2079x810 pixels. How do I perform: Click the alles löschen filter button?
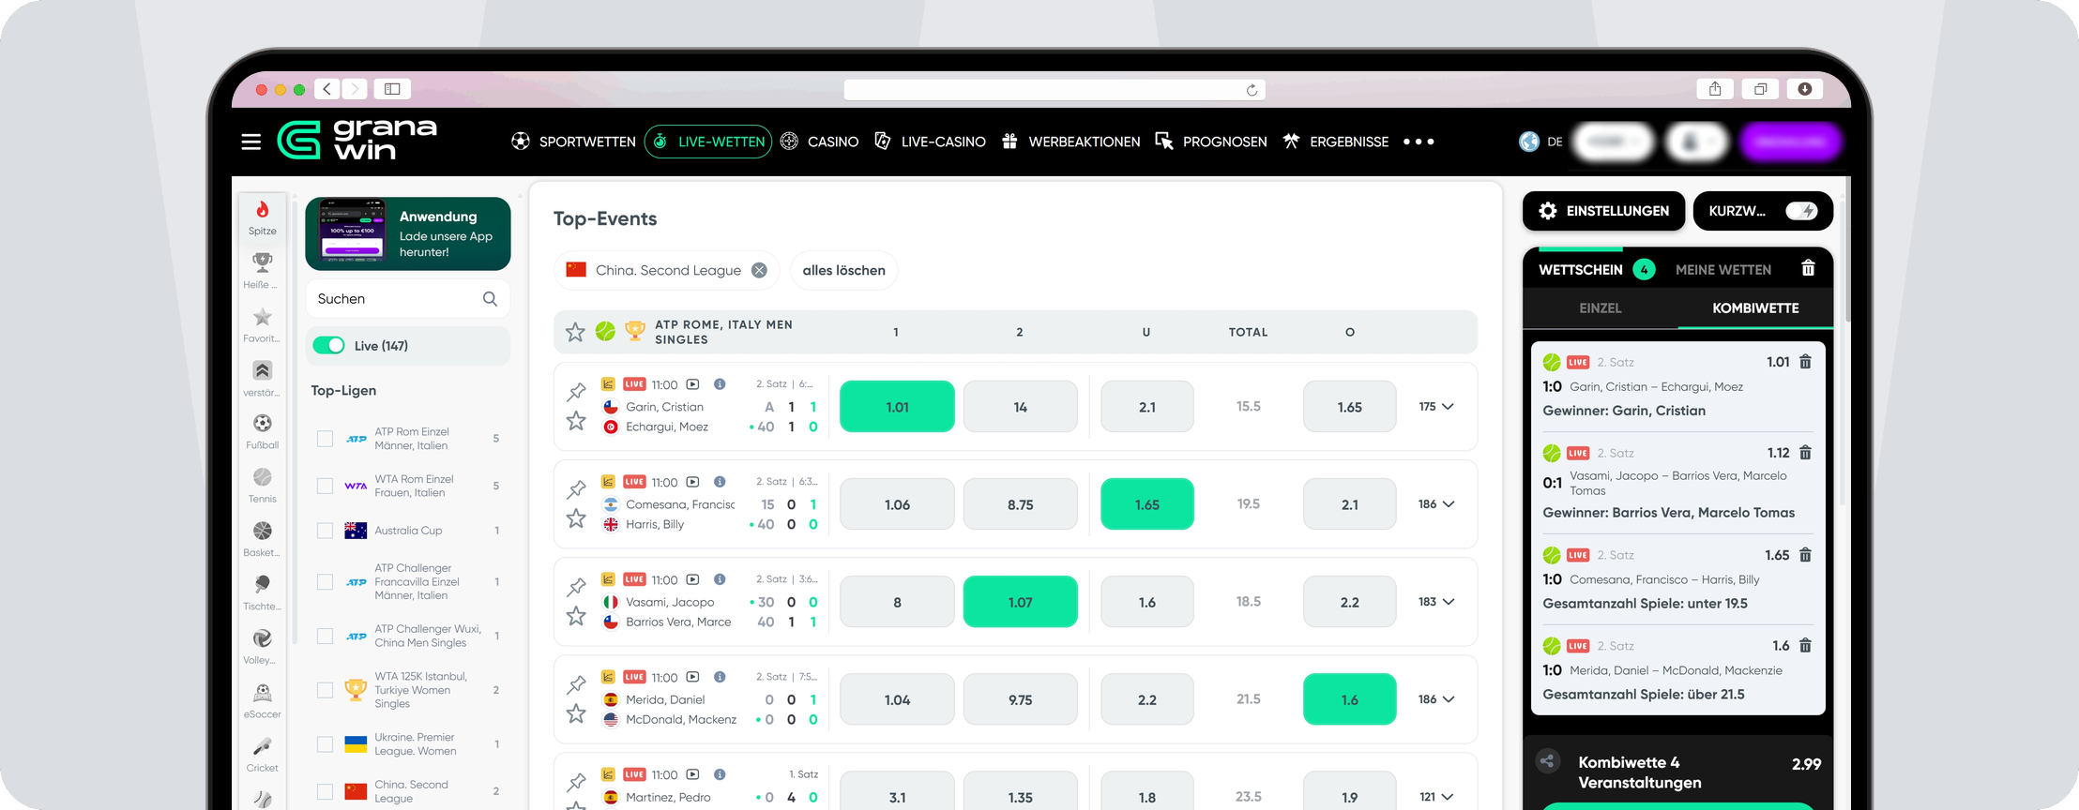coord(844,270)
